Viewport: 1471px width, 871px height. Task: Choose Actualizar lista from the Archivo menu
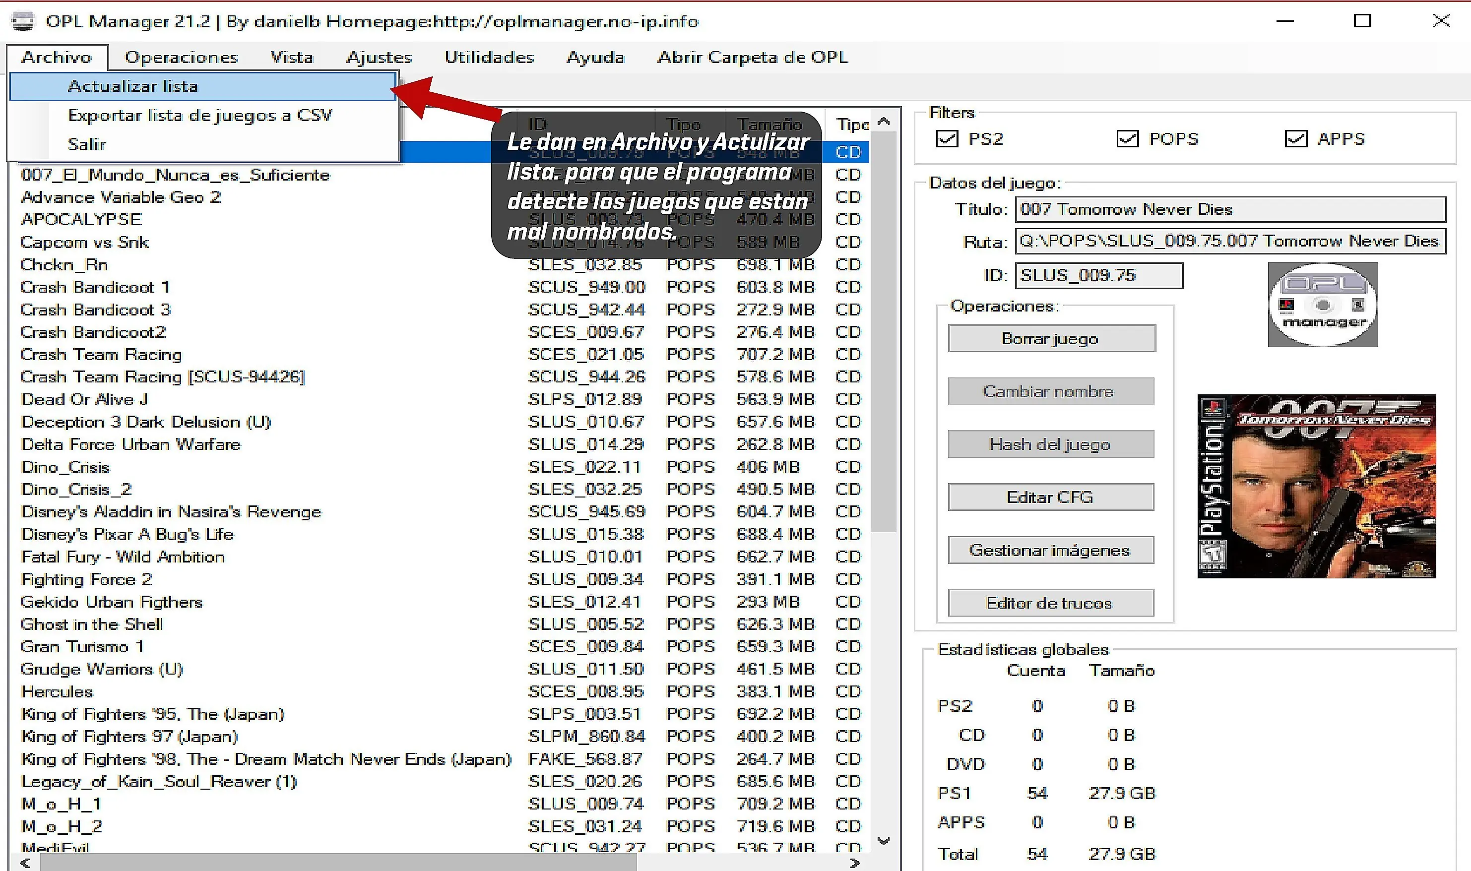pos(203,86)
